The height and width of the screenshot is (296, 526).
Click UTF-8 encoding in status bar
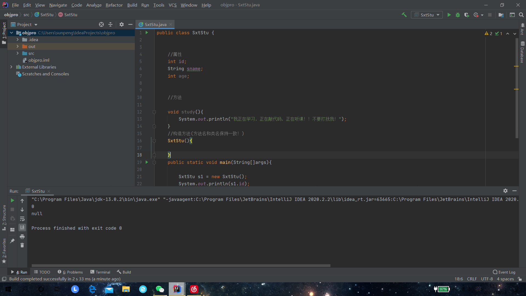click(x=487, y=279)
